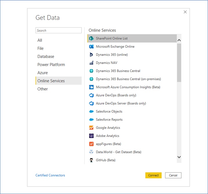This screenshot has width=208, height=194.
Task: Select the File category
Action: pos(59,48)
